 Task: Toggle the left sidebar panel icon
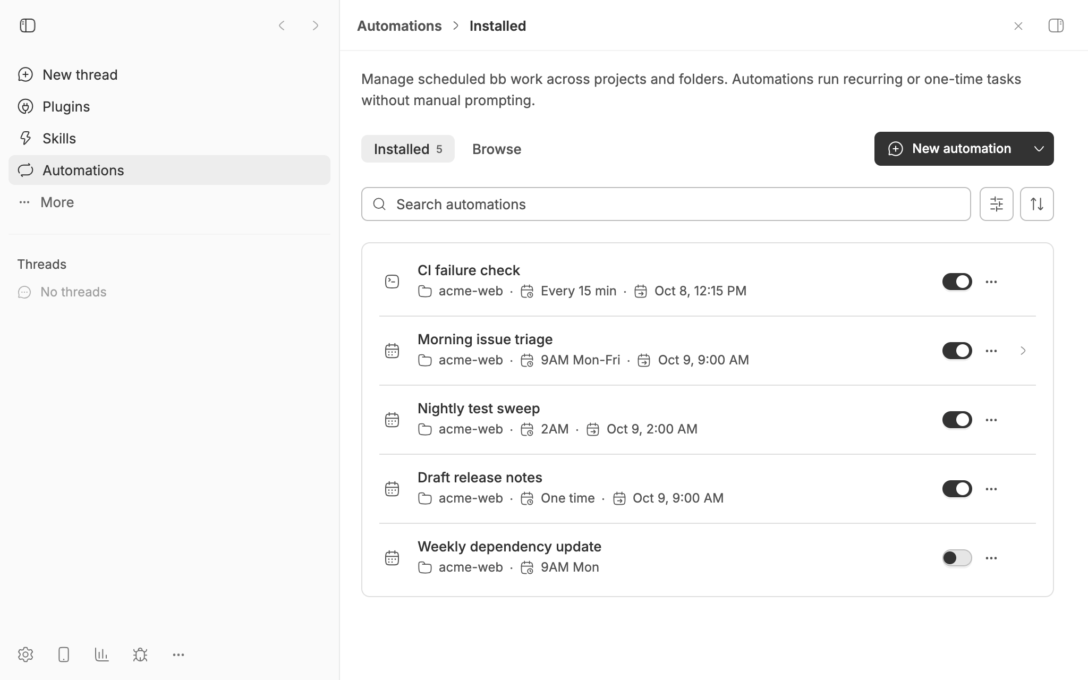pos(28,25)
